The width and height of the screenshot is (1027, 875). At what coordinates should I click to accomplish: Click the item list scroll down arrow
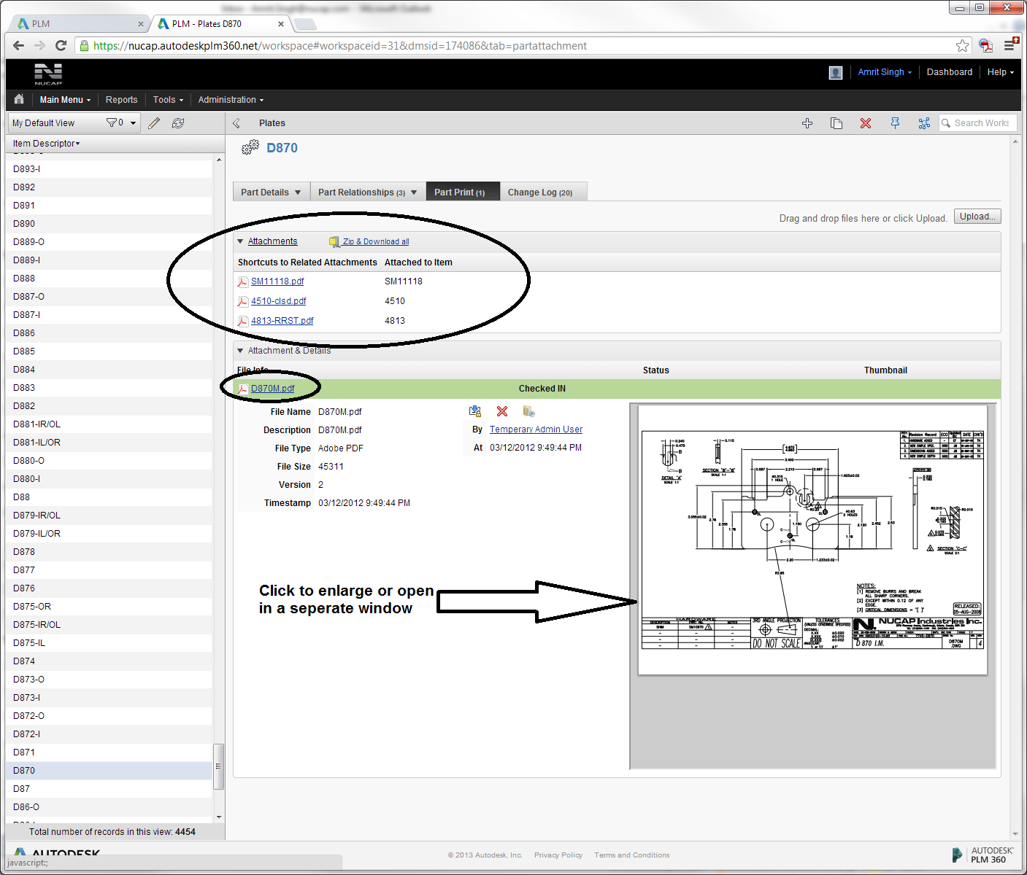pyautogui.click(x=219, y=817)
